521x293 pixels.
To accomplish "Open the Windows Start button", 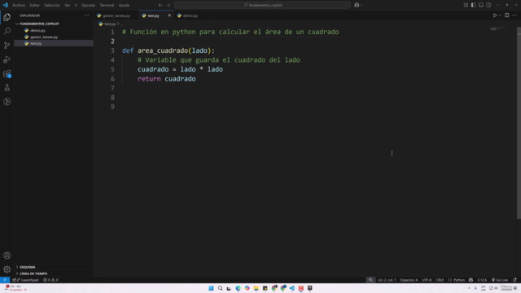I will [211, 288].
